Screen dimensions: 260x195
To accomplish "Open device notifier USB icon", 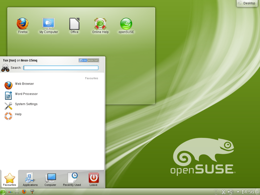I will coord(231,192).
